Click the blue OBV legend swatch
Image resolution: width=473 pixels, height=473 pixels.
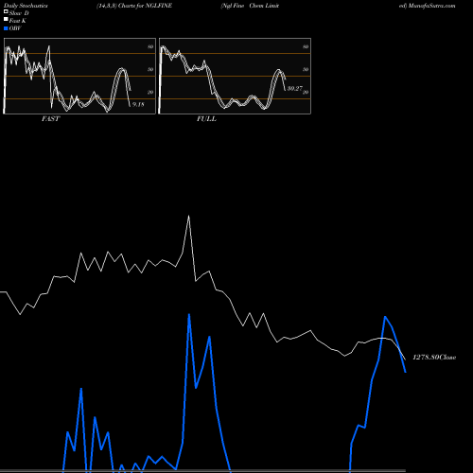6,28
